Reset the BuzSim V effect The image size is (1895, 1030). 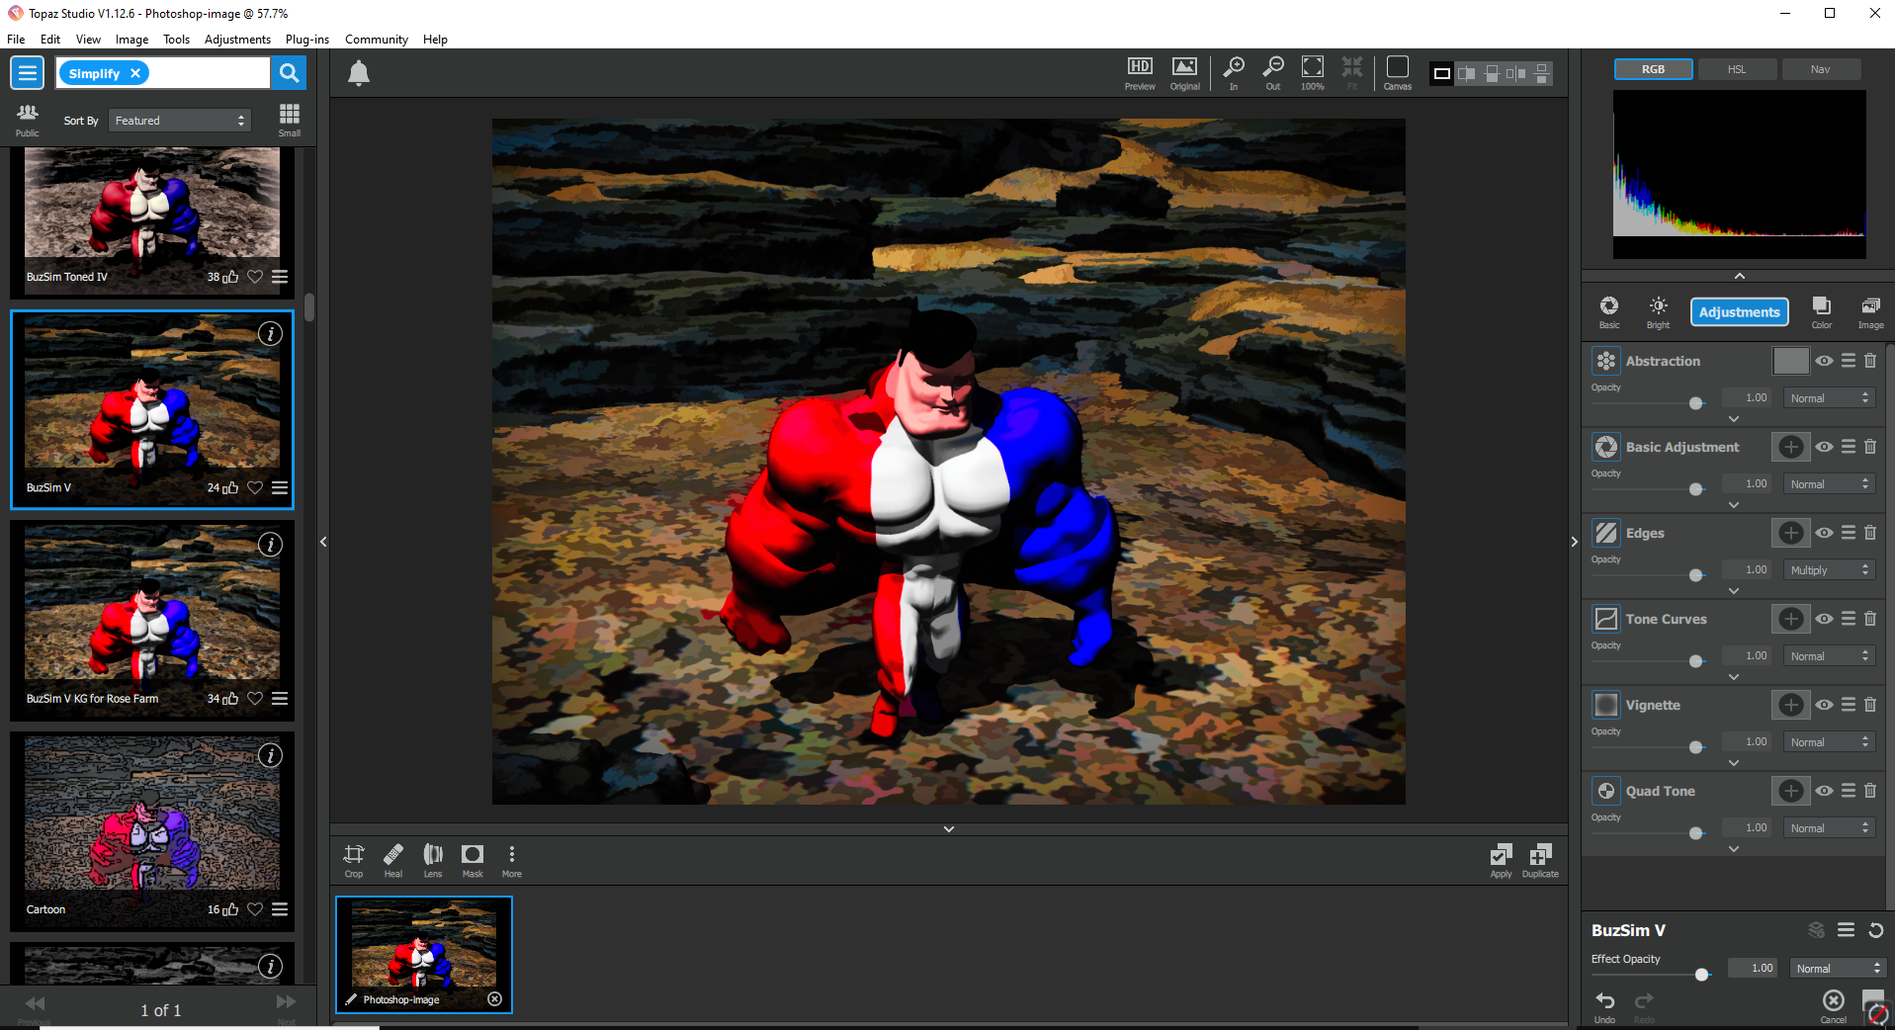1875,930
